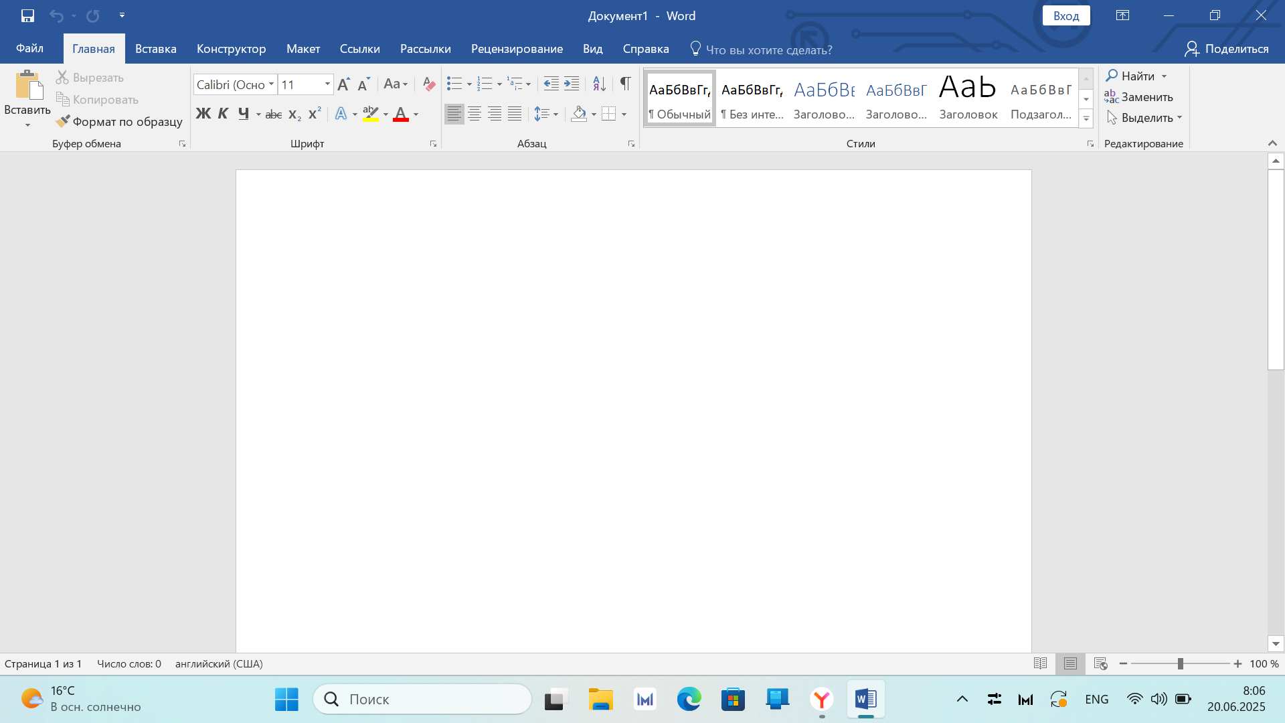The height and width of the screenshot is (723, 1285).
Task: Switch to the Конструктор tab
Action: pos(232,49)
